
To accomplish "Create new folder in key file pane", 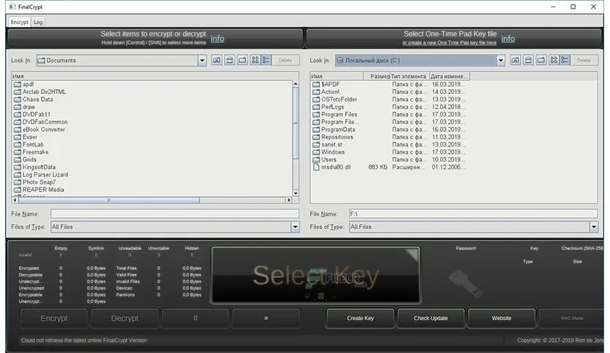I will point(541,60).
